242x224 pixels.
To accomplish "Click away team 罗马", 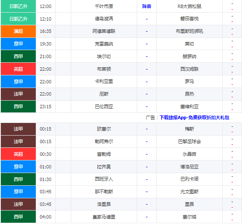I will (189, 82).
